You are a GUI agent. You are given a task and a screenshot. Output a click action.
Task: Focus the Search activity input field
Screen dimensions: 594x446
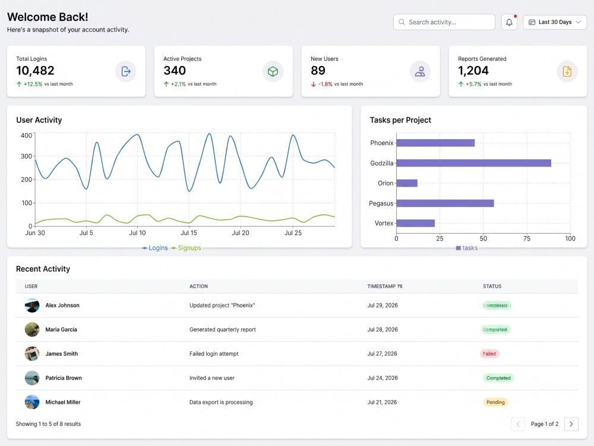pyautogui.click(x=444, y=22)
